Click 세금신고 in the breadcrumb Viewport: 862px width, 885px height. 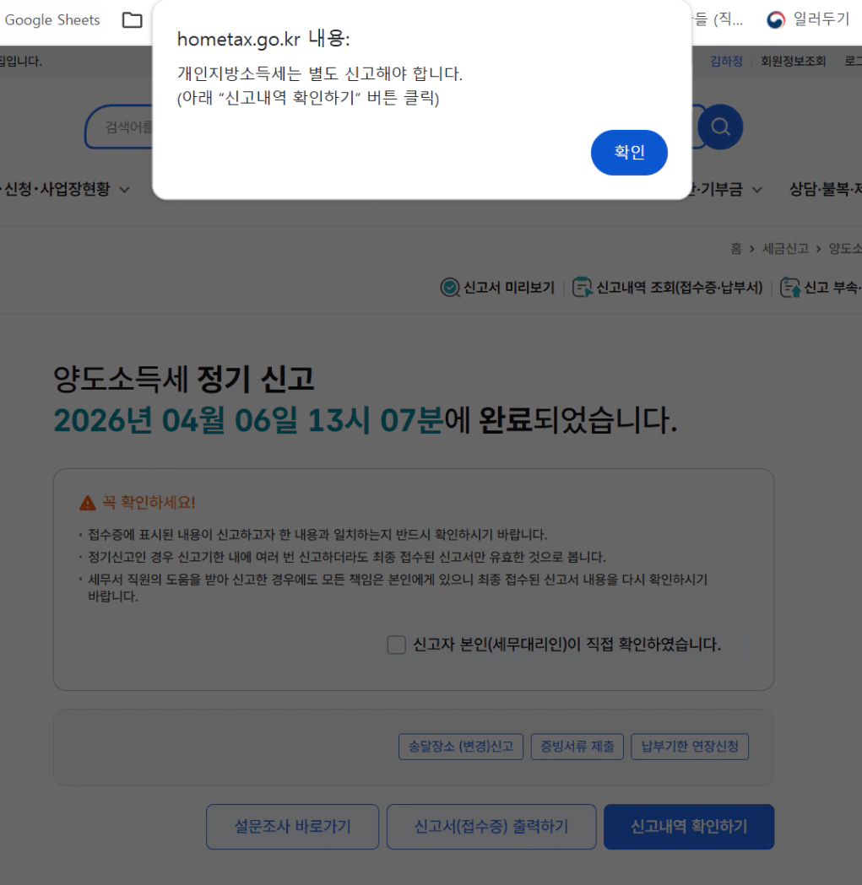785,248
